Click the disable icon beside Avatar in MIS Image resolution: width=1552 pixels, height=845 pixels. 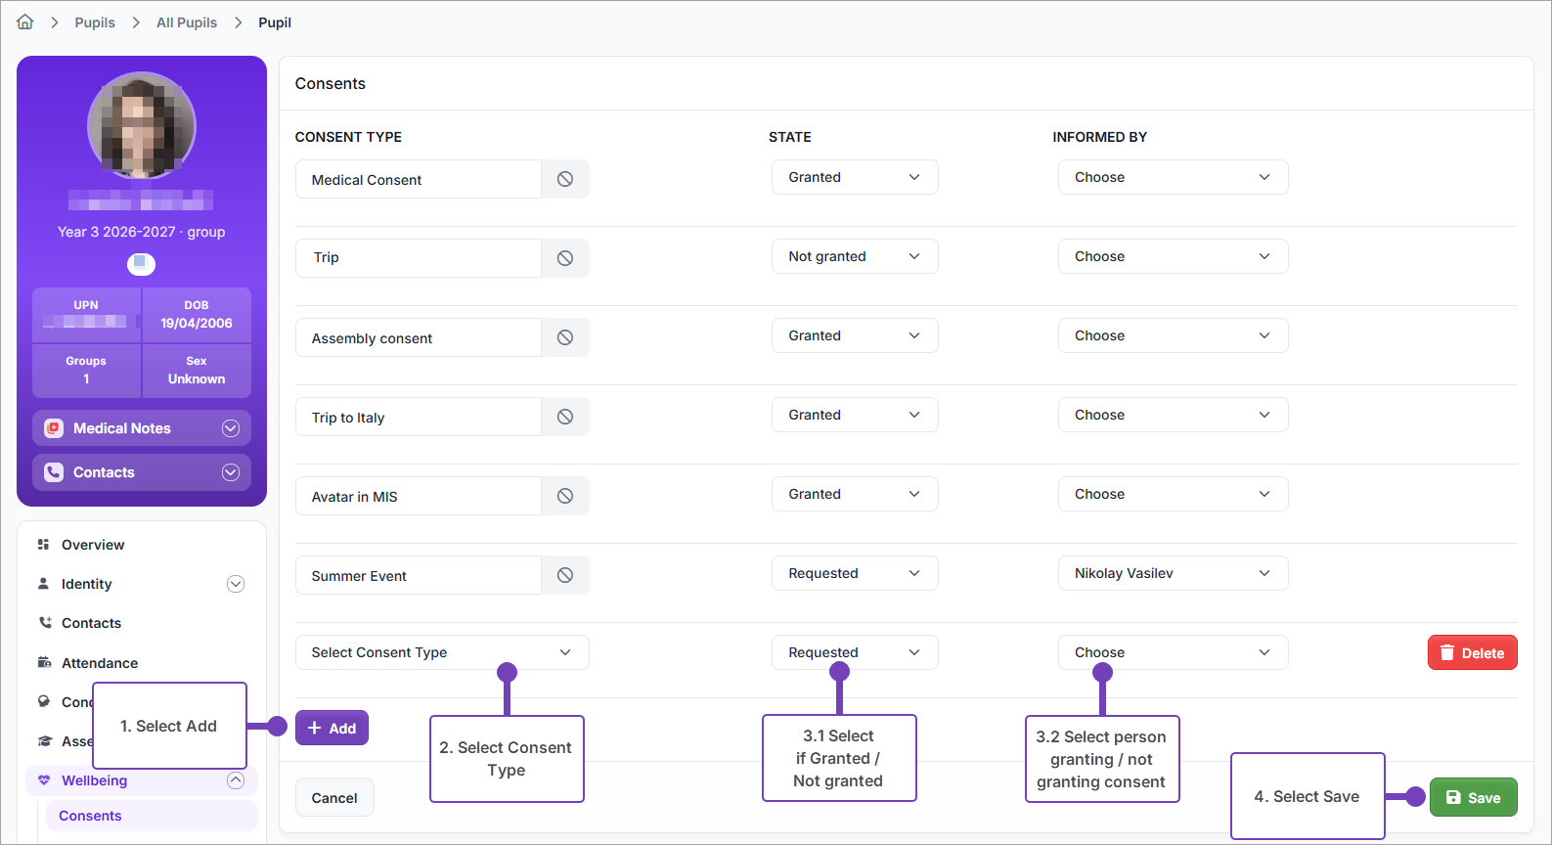point(565,496)
